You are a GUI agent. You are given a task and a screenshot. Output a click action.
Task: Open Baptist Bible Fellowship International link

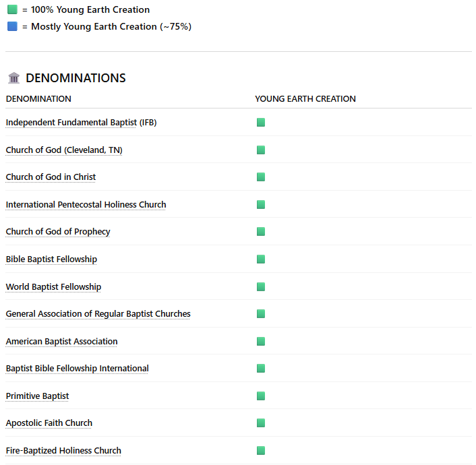tap(77, 369)
